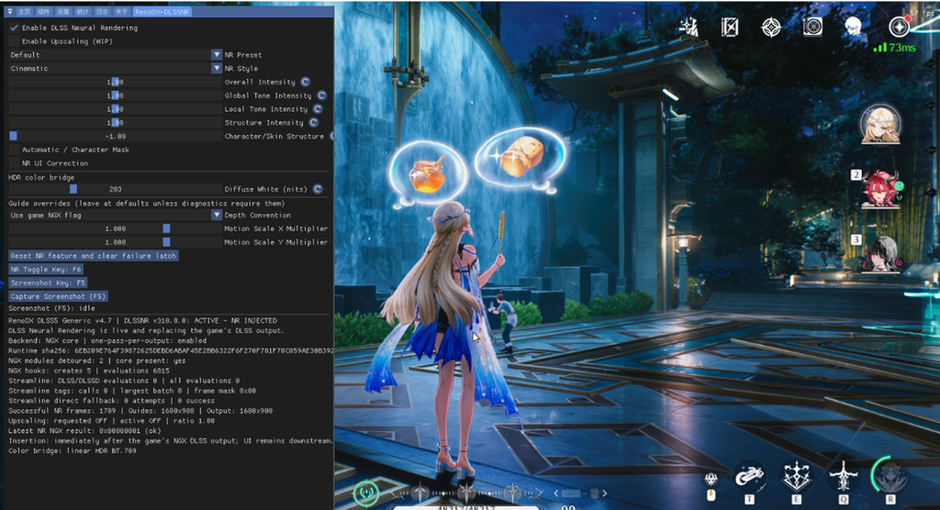Image resolution: width=940 pixels, height=510 pixels.
Task: Click 'Latest NR NGX result: 0x00000001 (ok)' line
Action: coord(84,430)
